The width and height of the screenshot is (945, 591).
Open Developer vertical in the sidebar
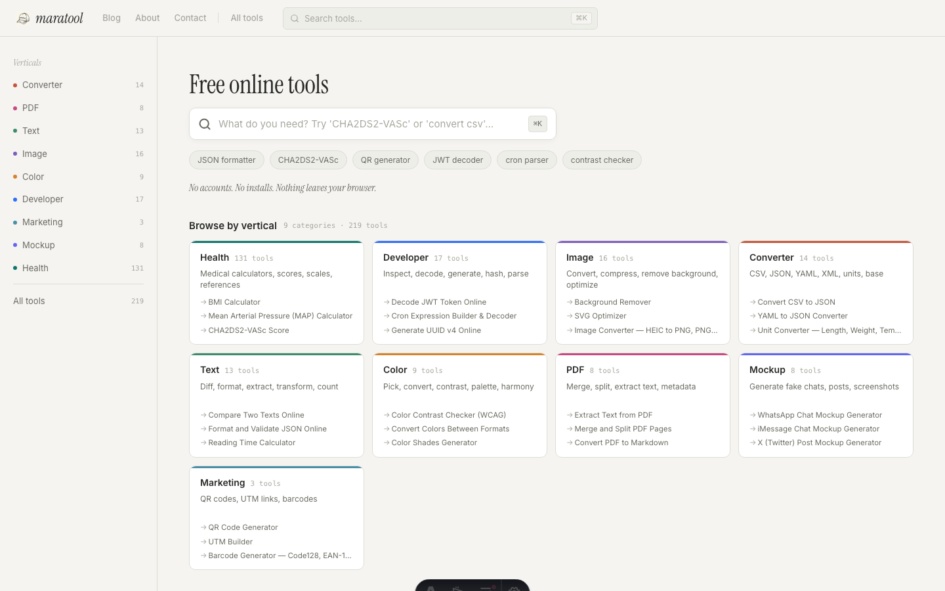pyautogui.click(x=79, y=199)
